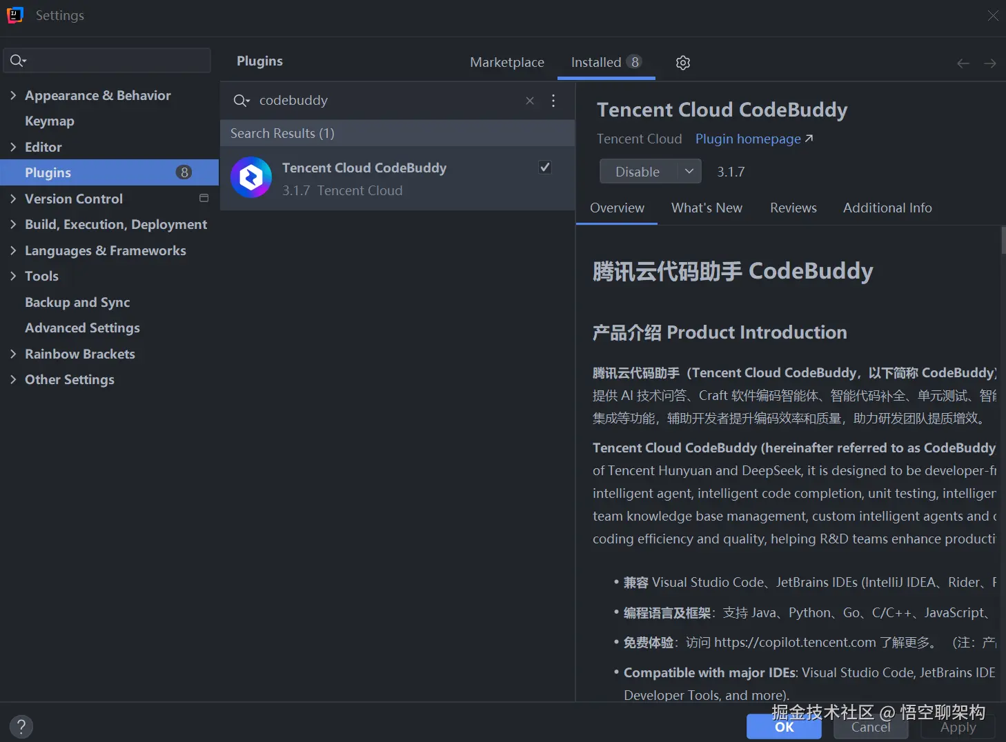Image resolution: width=1006 pixels, height=742 pixels.
Task: Expand the Version Control section
Action: click(x=13, y=199)
